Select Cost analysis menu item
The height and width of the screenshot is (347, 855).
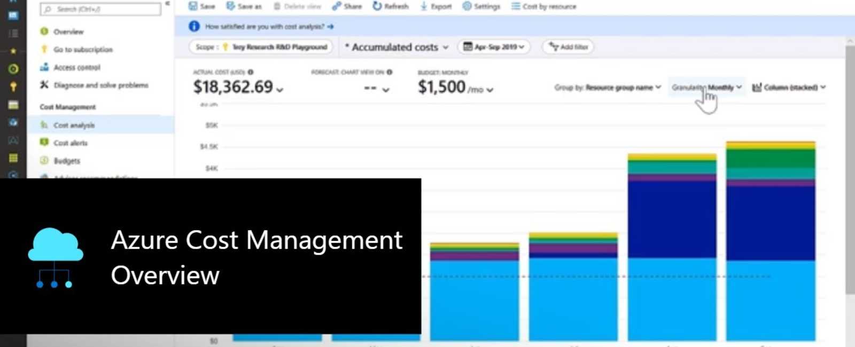click(100, 125)
